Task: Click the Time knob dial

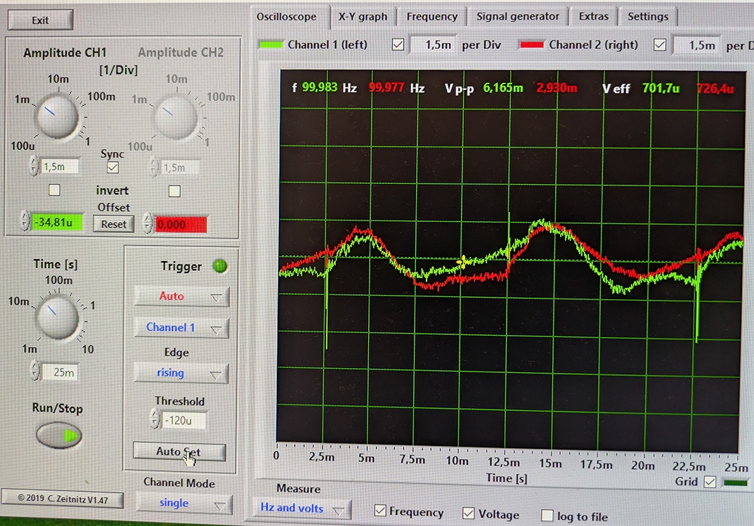Action: click(57, 314)
